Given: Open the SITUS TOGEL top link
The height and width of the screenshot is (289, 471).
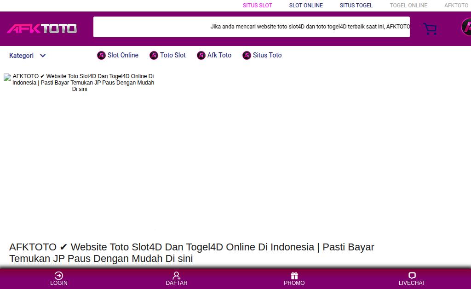Looking at the screenshot, I should [x=356, y=6].
